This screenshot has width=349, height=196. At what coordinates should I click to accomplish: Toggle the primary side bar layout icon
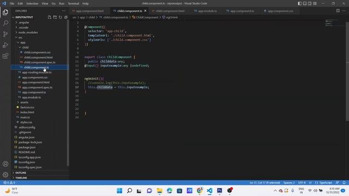click(299, 3)
